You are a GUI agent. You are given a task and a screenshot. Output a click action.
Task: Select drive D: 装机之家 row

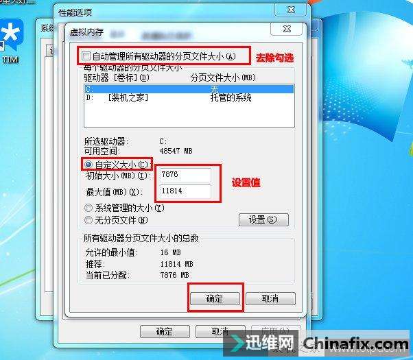(x=189, y=98)
